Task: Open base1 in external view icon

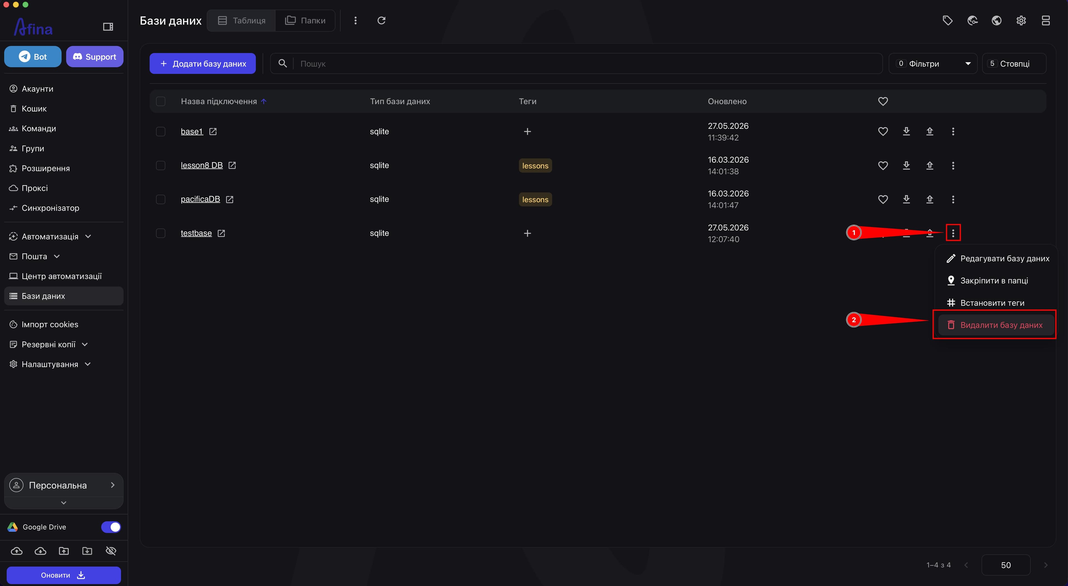Action: (x=213, y=132)
